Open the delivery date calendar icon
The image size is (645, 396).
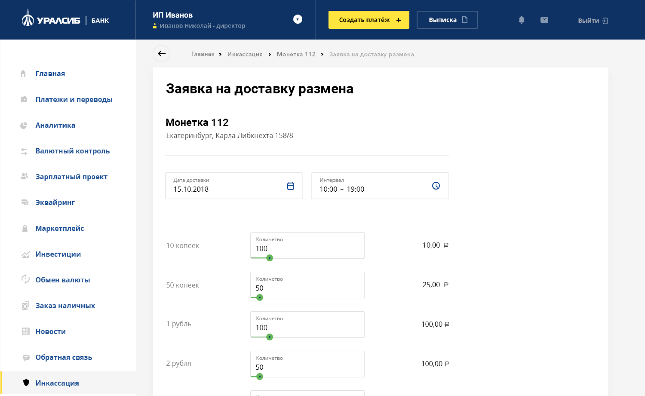(291, 186)
